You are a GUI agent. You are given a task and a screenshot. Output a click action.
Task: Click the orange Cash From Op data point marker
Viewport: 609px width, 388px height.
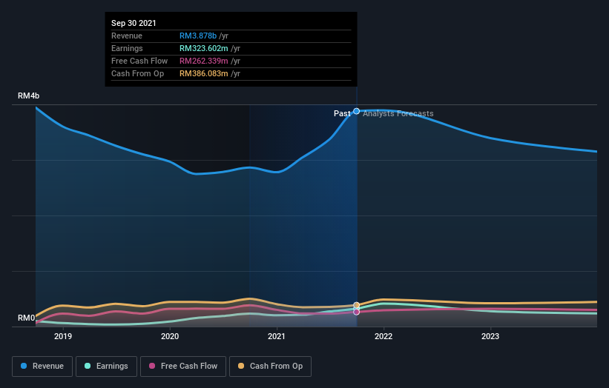pos(356,305)
